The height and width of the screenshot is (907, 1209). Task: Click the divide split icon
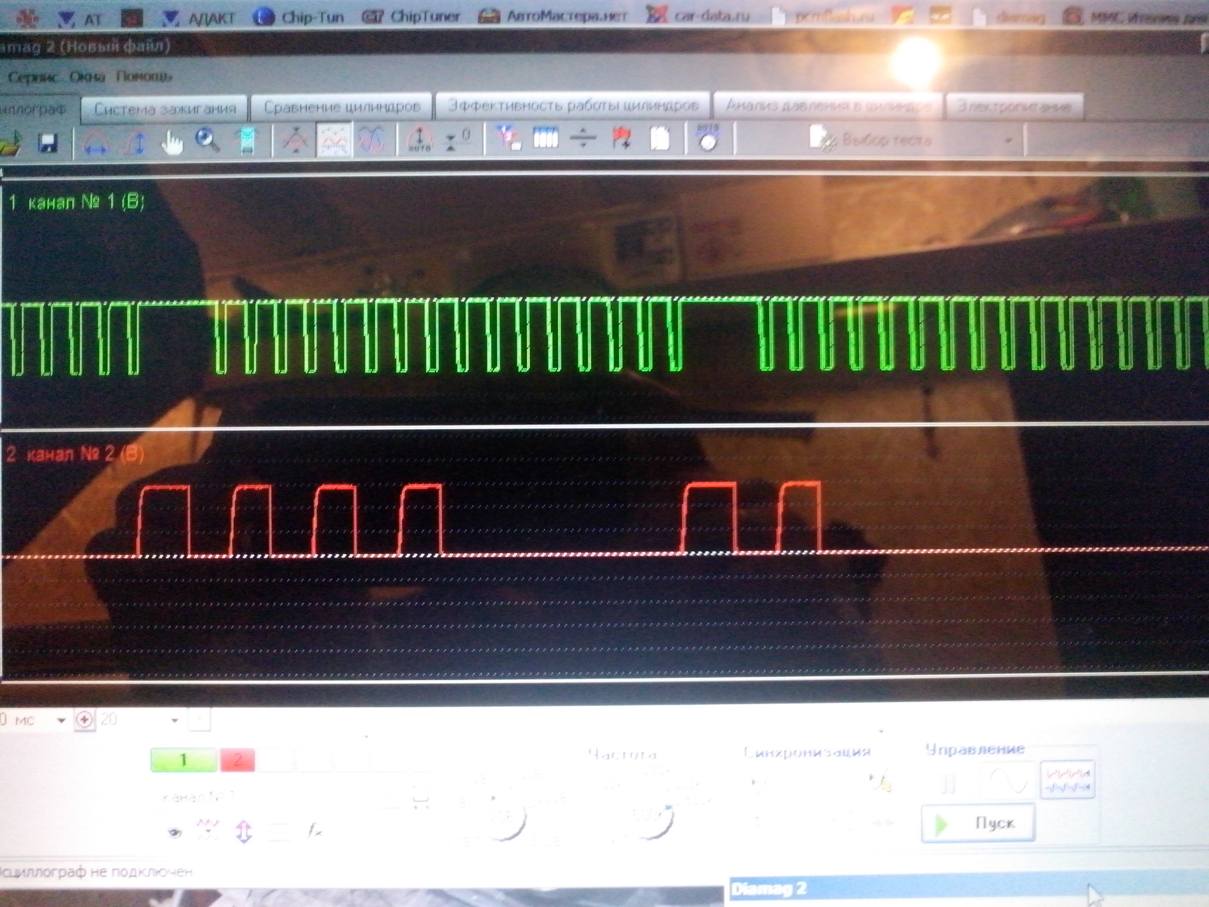coord(583,138)
